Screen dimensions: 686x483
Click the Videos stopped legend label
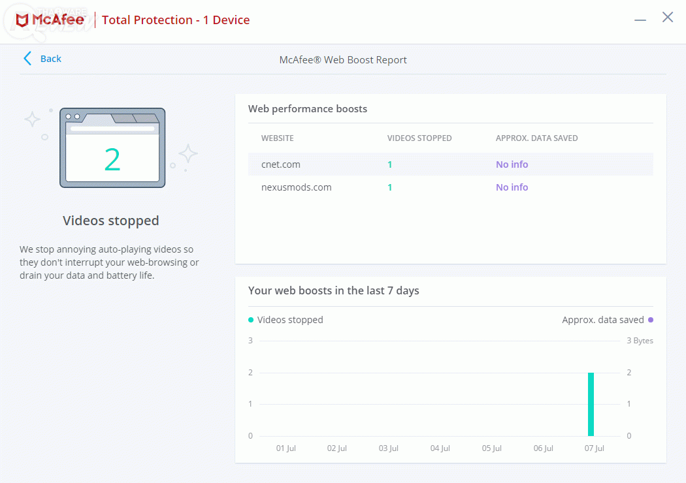(290, 320)
